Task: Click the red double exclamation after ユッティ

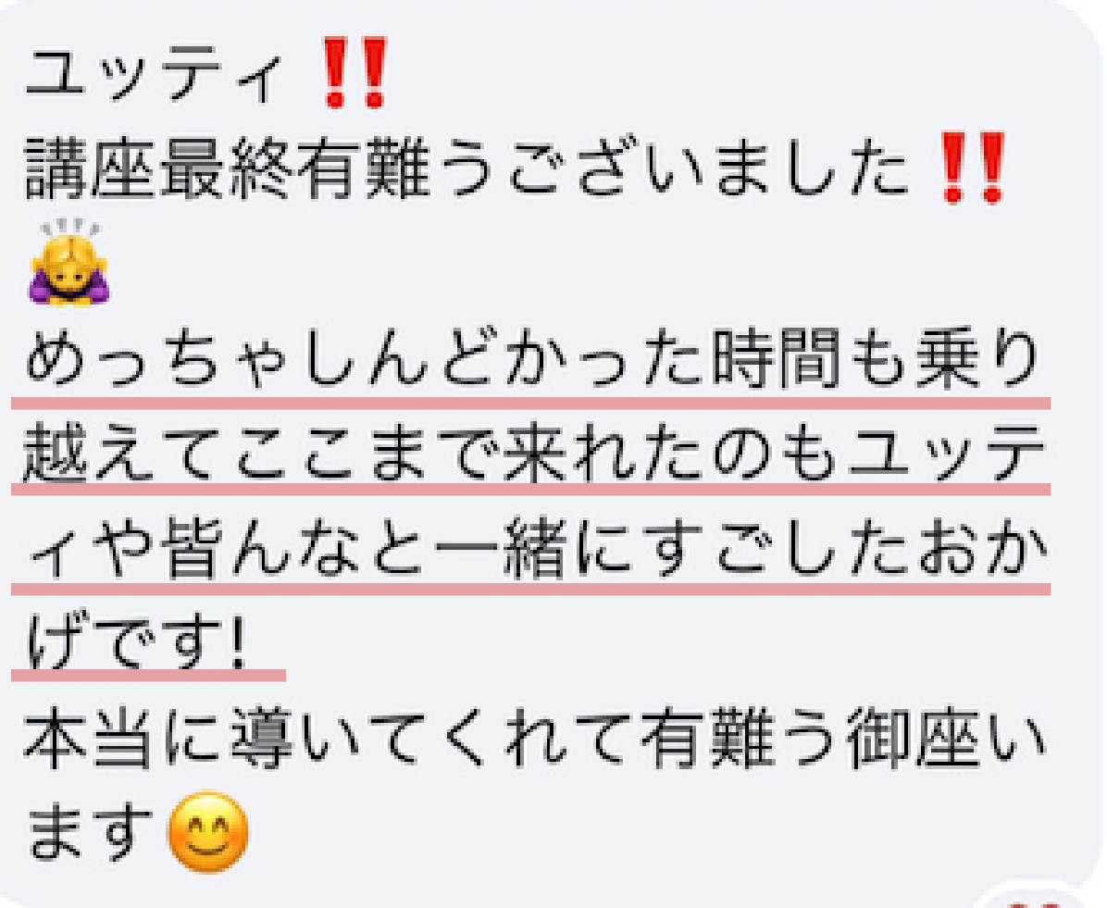Action: [x=355, y=73]
